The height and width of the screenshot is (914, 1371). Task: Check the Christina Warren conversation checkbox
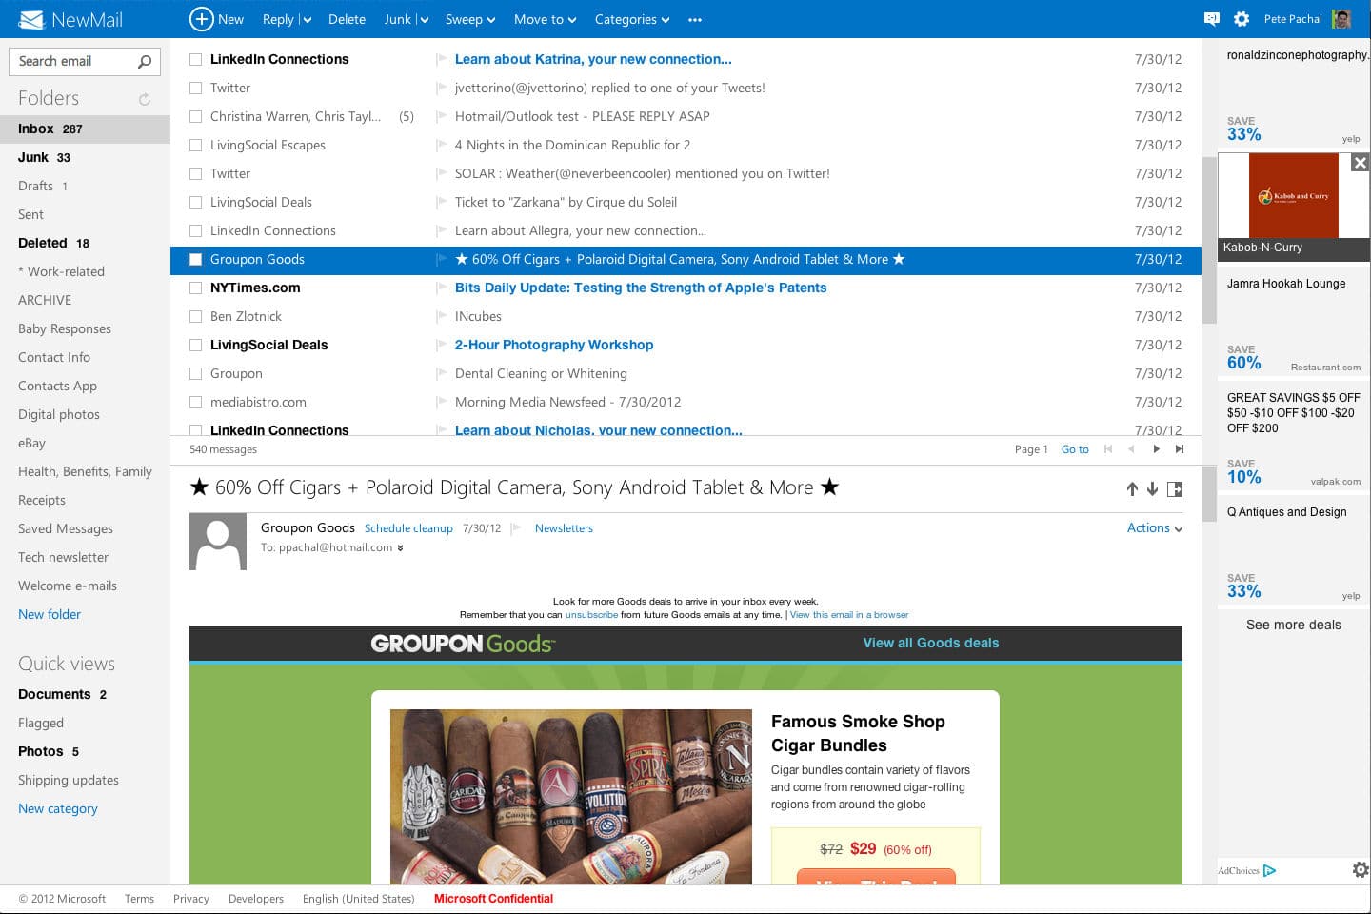click(195, 116)
